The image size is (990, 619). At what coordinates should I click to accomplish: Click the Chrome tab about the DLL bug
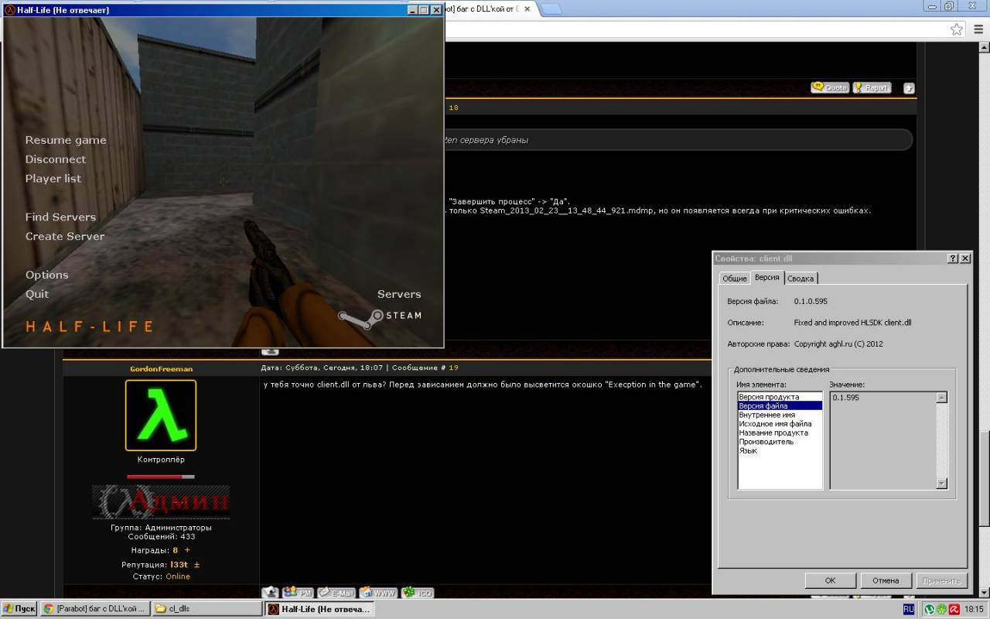(485, 9)
